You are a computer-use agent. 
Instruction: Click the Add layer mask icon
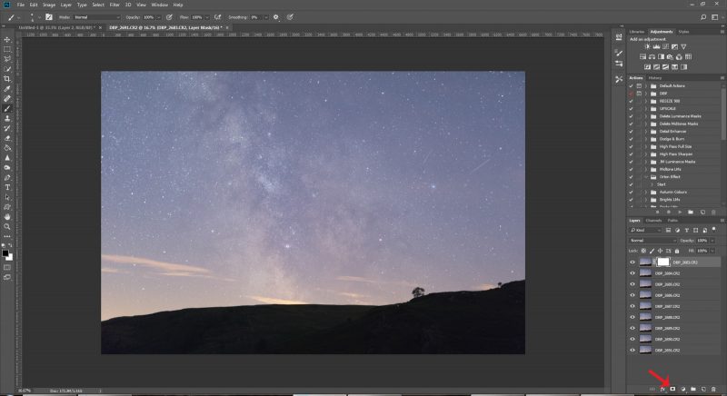tap(672, 389)
